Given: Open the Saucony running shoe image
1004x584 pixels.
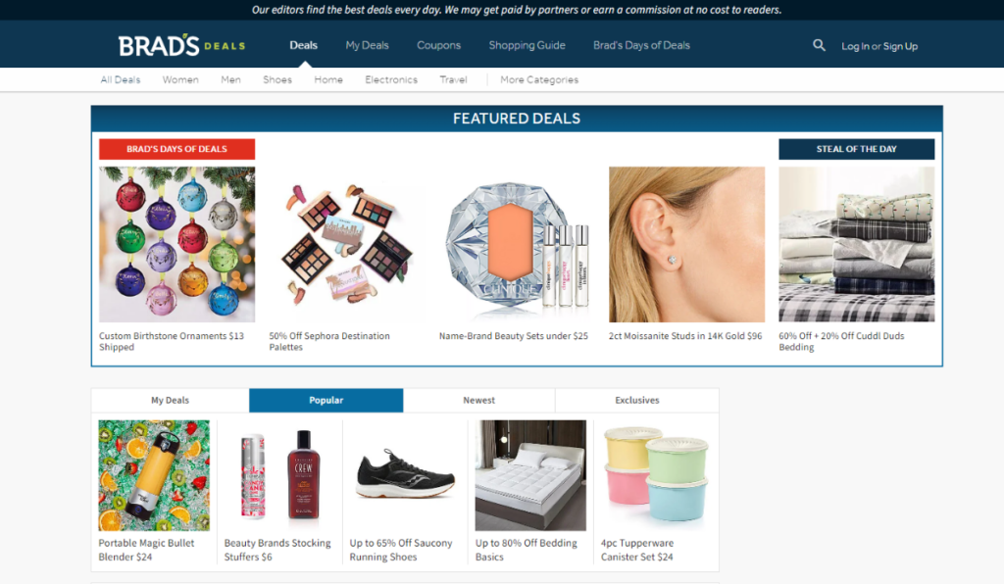Looking at the screenshot, I should (x=405, y=475).
